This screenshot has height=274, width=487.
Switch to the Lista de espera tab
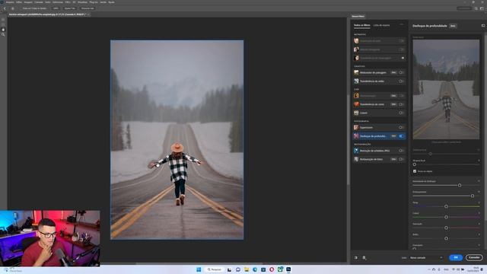[x=381, y=25]
